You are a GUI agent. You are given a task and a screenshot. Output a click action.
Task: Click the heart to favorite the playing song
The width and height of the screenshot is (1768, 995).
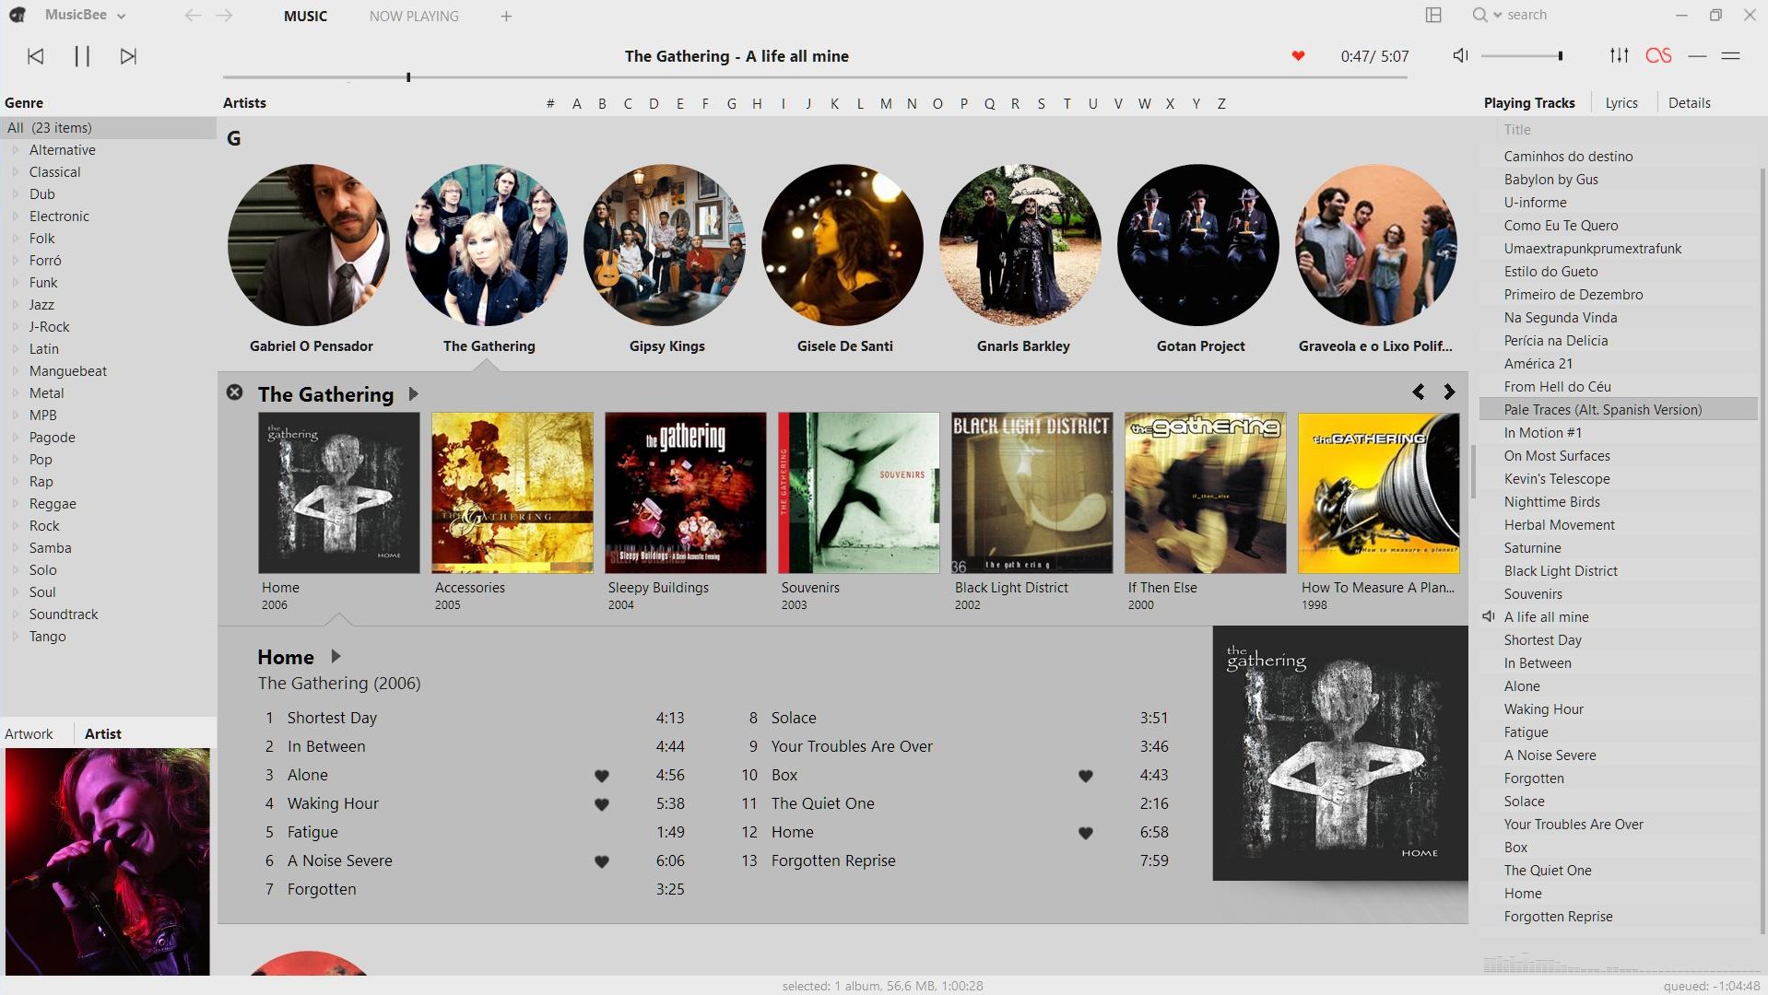pos(1298,56)
